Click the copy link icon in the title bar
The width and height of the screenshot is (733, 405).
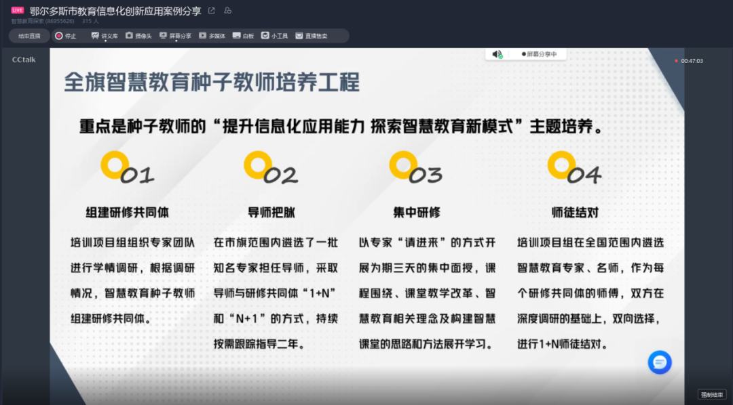(227, 11)
